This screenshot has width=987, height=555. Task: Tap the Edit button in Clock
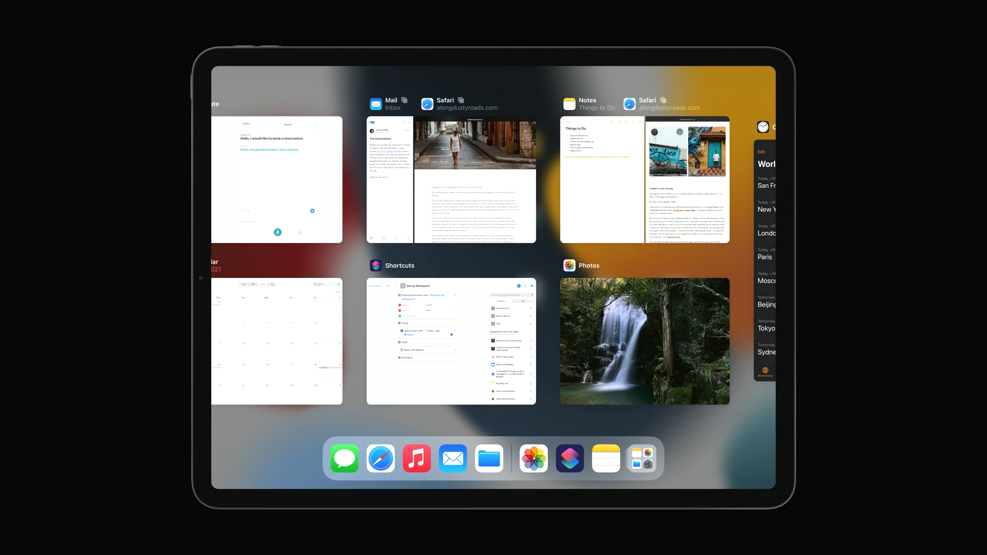pyautogui.click(x=761, y=152)
